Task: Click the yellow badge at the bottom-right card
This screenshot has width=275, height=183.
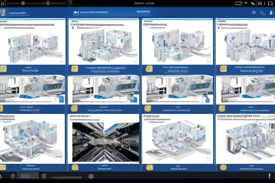Action: point(223,167)
